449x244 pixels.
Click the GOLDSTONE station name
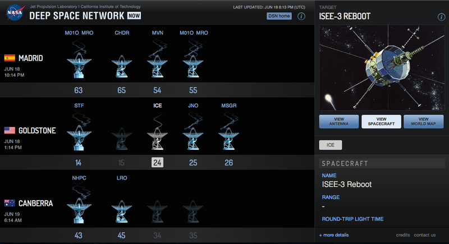coord(37,131)
